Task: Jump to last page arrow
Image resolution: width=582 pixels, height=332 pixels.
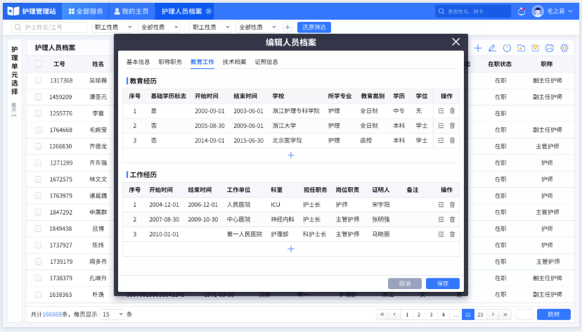Action: pyautogui.click(x=505, y=314)
